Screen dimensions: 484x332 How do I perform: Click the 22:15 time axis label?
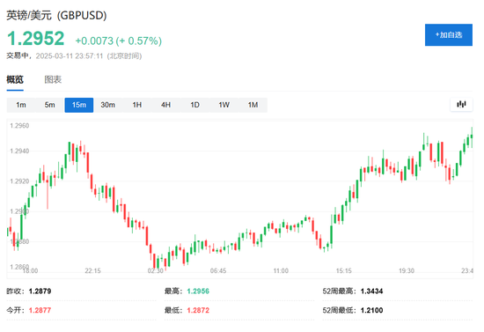click(x=93, y=271)
